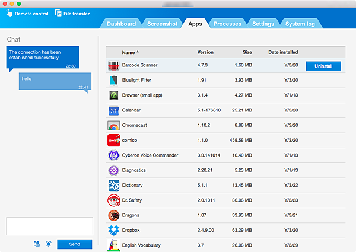Click the Calendar app icon
Image resolution: width=356 pixels, height=252 pixels.
113,110
